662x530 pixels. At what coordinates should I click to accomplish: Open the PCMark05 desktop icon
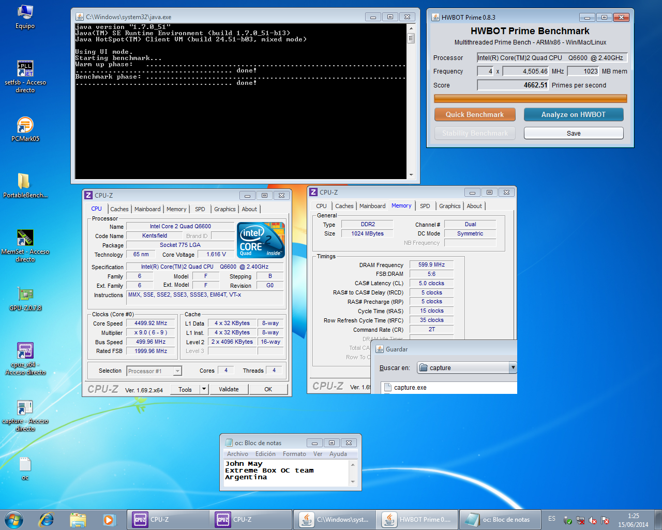tap(25, 125)
